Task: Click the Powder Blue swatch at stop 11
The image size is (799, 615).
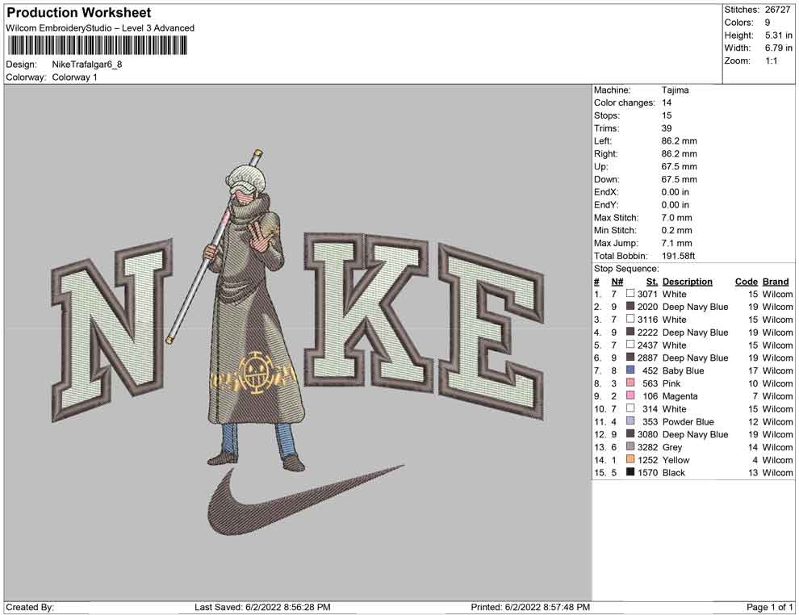Action: 630,420
